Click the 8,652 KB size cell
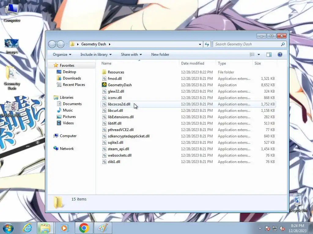 click(268, 85)
